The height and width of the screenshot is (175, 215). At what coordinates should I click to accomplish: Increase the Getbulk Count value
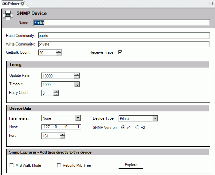point(59,51)
